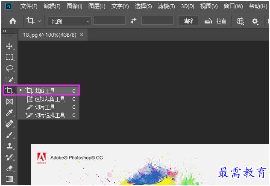
Task: Select the Move tool
Action: coord(9,46)
